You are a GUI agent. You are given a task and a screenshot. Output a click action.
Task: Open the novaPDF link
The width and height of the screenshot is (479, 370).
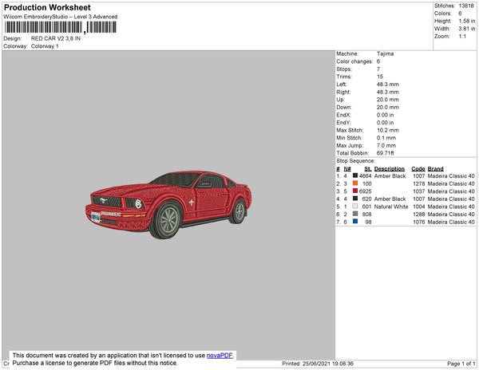pos(220,356)
